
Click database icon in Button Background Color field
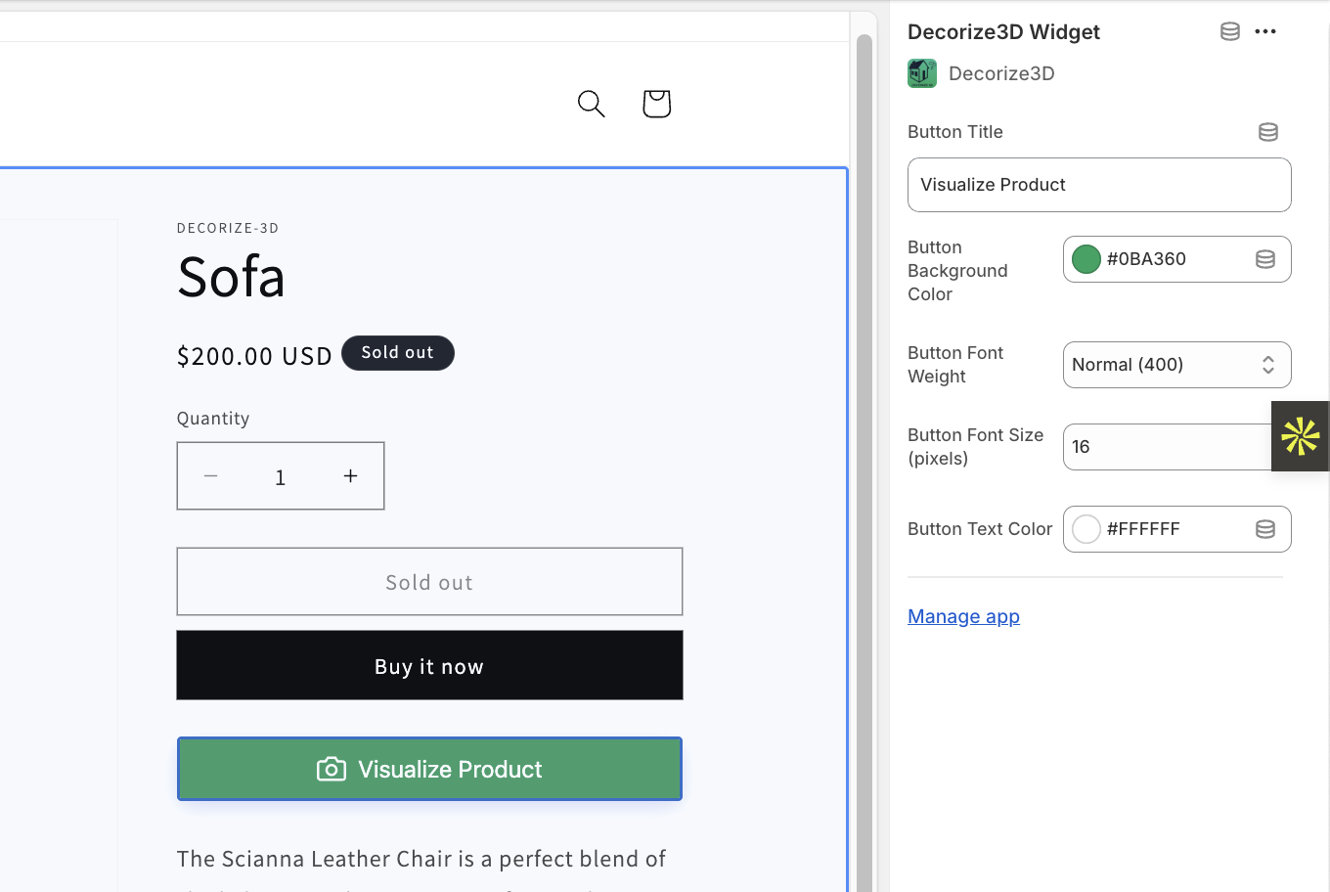click(1265, 259)
